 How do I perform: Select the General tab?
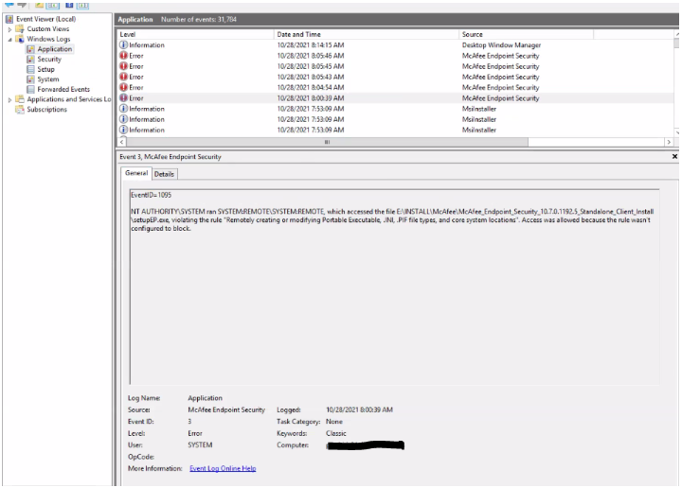tap(136, 174)
